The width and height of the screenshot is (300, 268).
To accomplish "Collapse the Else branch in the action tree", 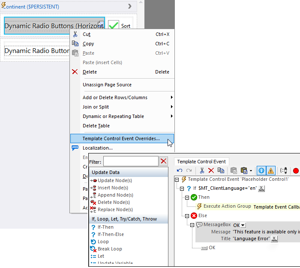I will click(187, 215).
